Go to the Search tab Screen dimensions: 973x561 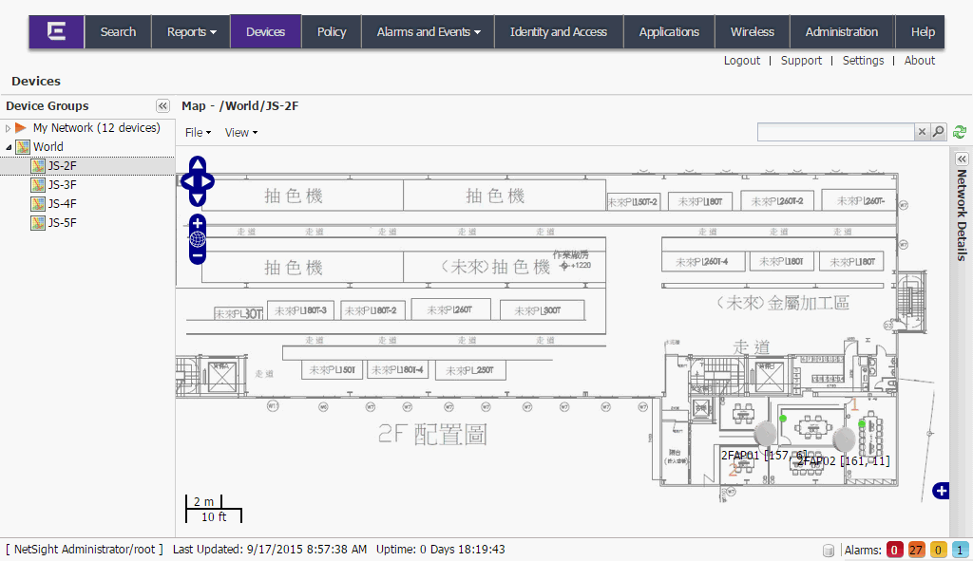pyautogui.click(x=118, y=31)
